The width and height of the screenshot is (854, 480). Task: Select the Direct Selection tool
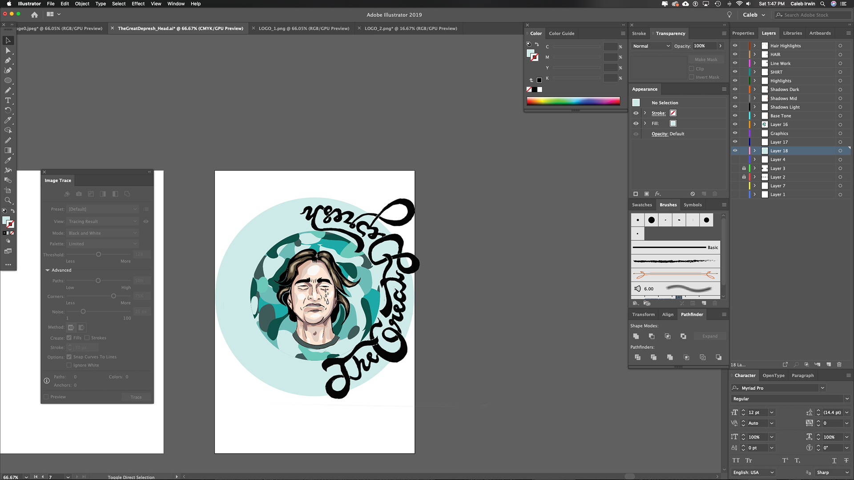8,51
